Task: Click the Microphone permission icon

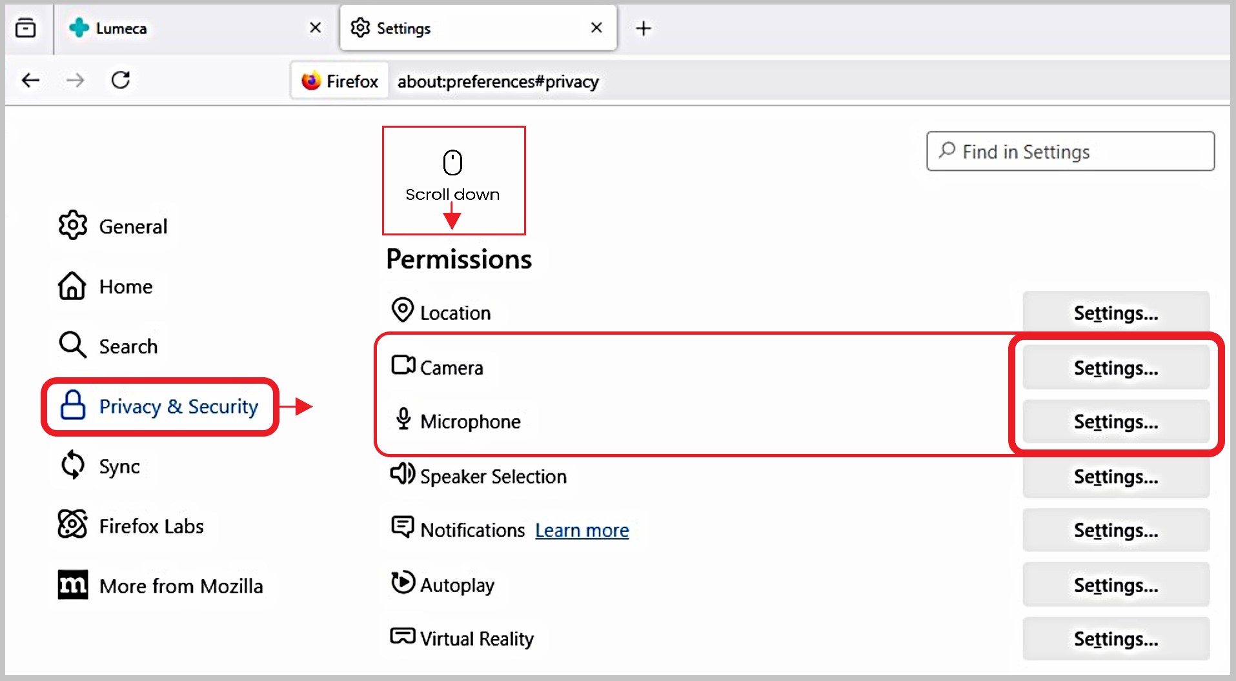Action: [403, 419]
